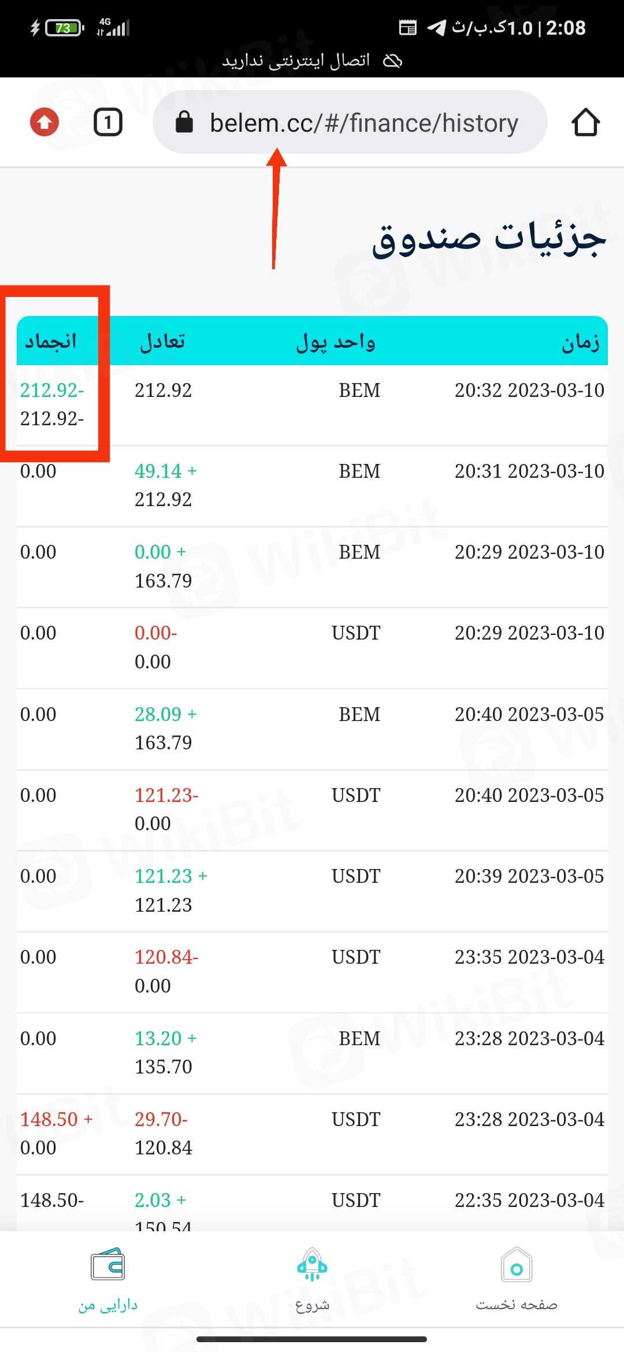Tap the no-connection cloud icon

393,61
